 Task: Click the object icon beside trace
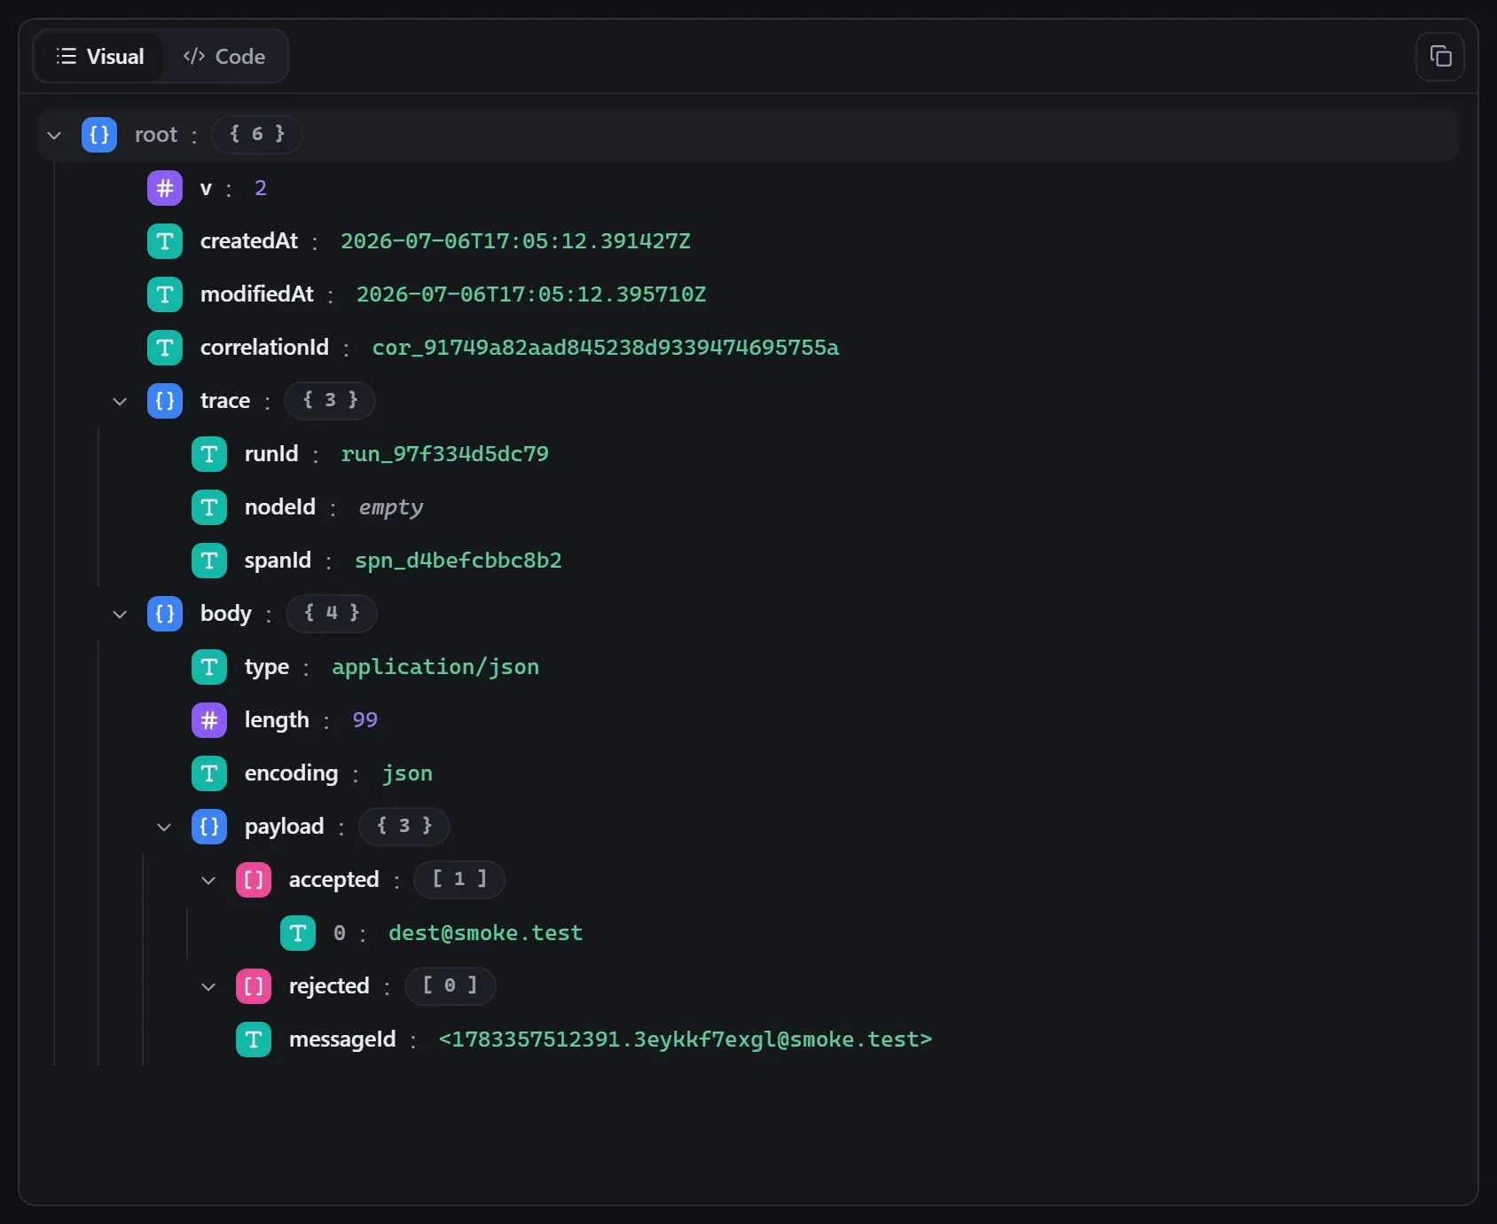(x=165, y=401)
